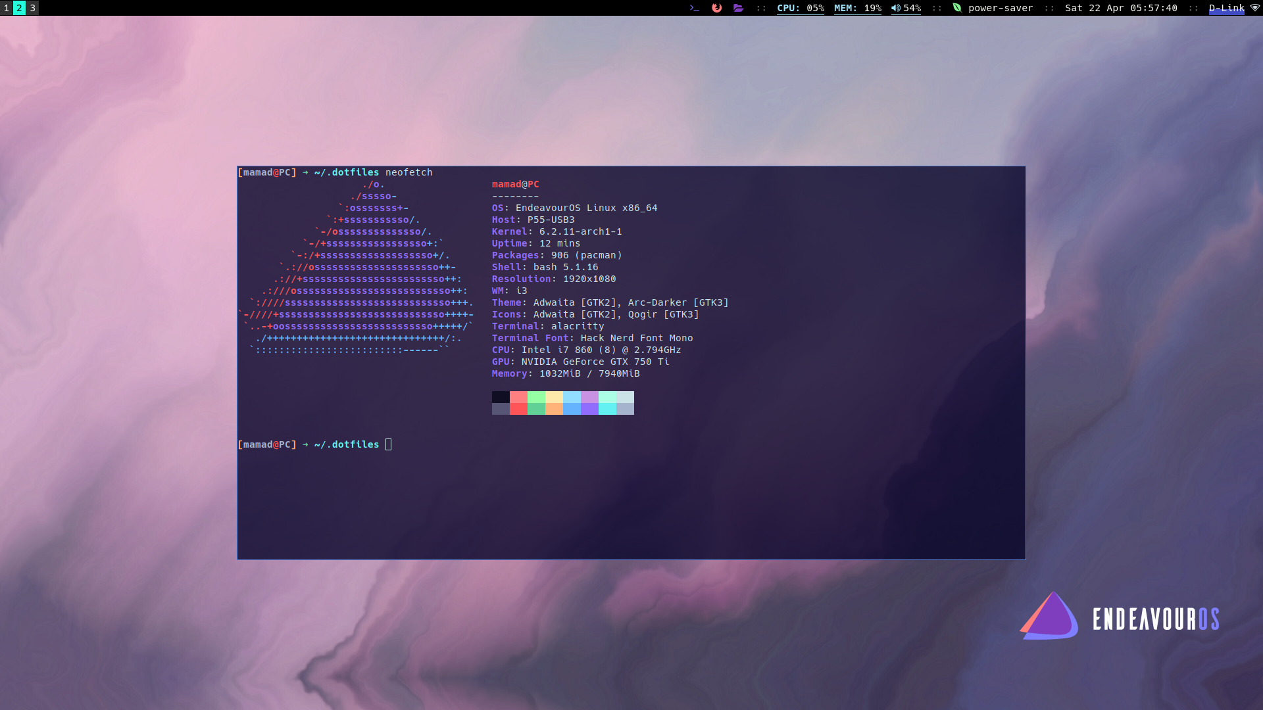Open Firefox from the top bar icon

[x=717, y=8]
